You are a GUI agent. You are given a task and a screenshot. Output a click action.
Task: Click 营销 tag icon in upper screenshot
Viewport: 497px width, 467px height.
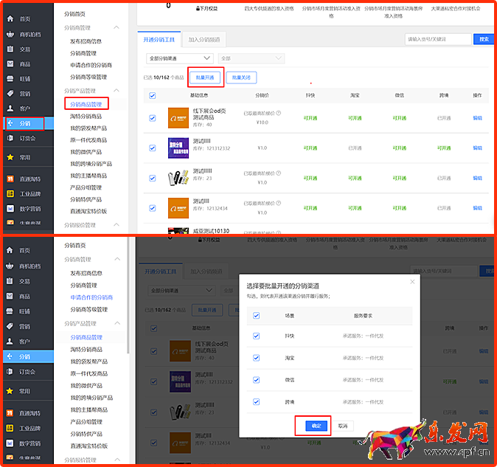coord(10,93)
